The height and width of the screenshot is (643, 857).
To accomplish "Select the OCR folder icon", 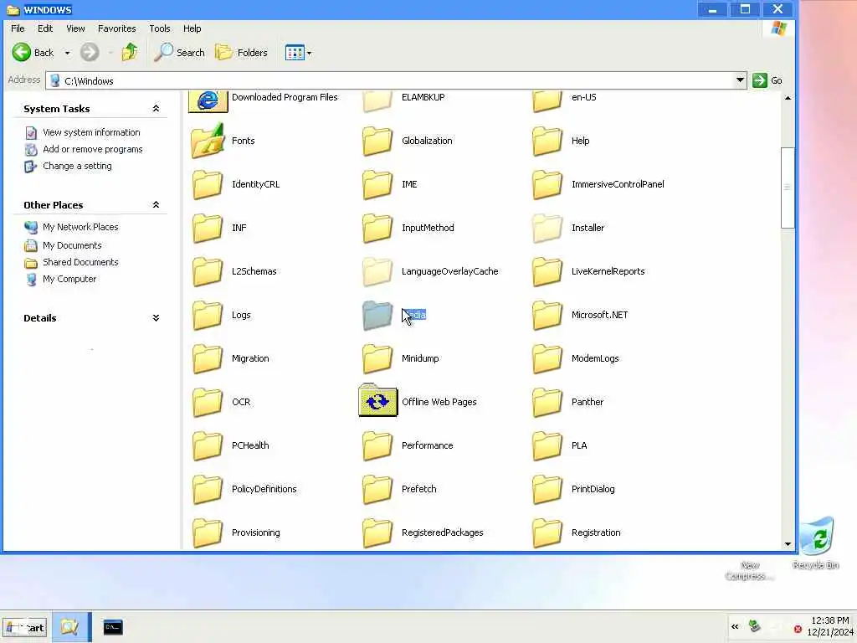I will 208,402.
